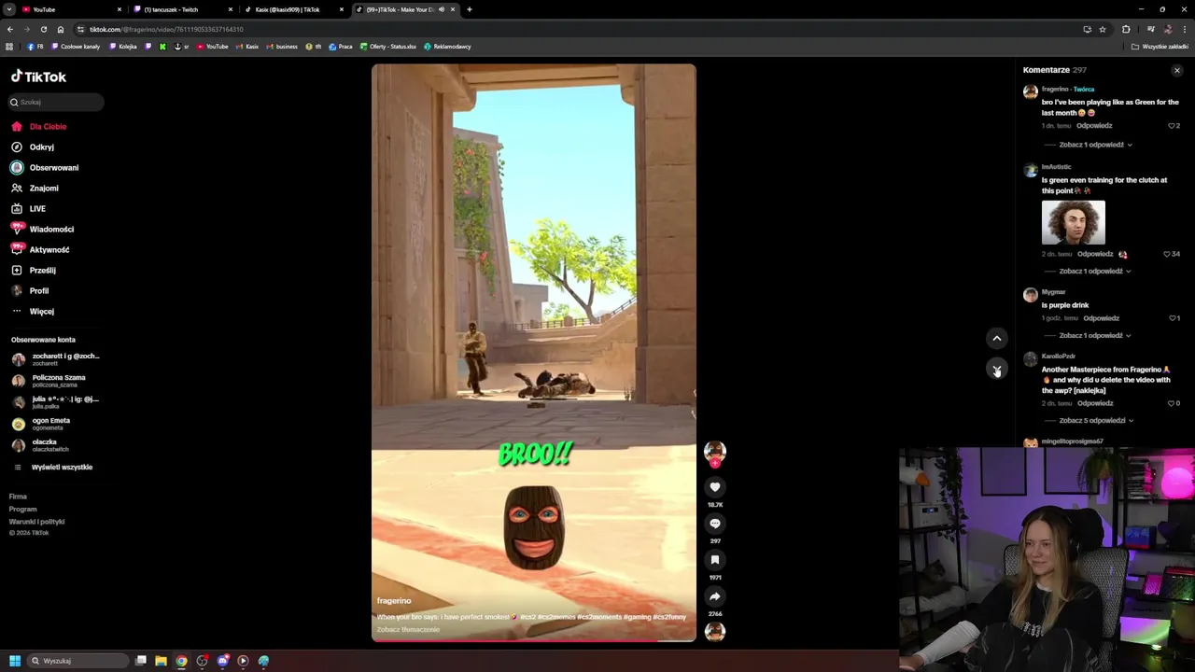Go to previous video with up arrow
This screenshot has height=672, width=1195.
[x=997, y=339]
